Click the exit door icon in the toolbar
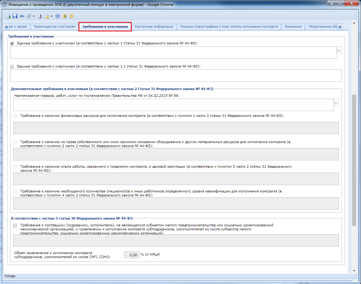The image size is (361, 284). coord(64,16)
